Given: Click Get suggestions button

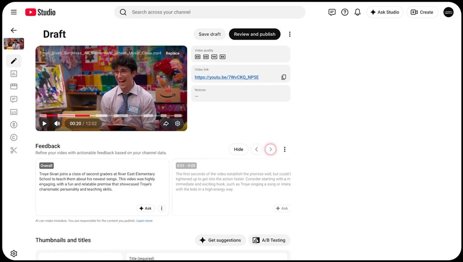Looking at the screenshot, I should pos(220,240).
